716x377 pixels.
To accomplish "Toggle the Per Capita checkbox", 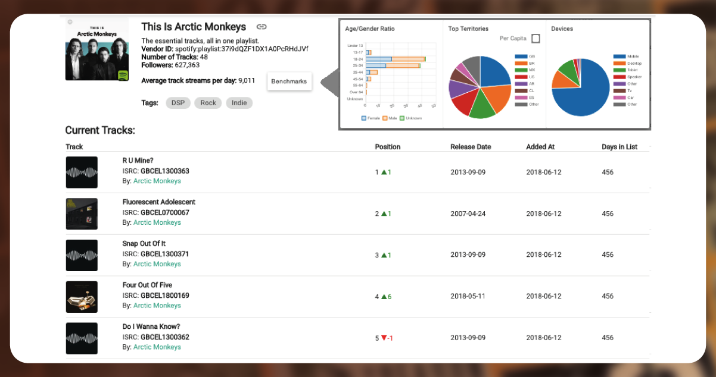I will pyautogui.click(x=536, y=39).
